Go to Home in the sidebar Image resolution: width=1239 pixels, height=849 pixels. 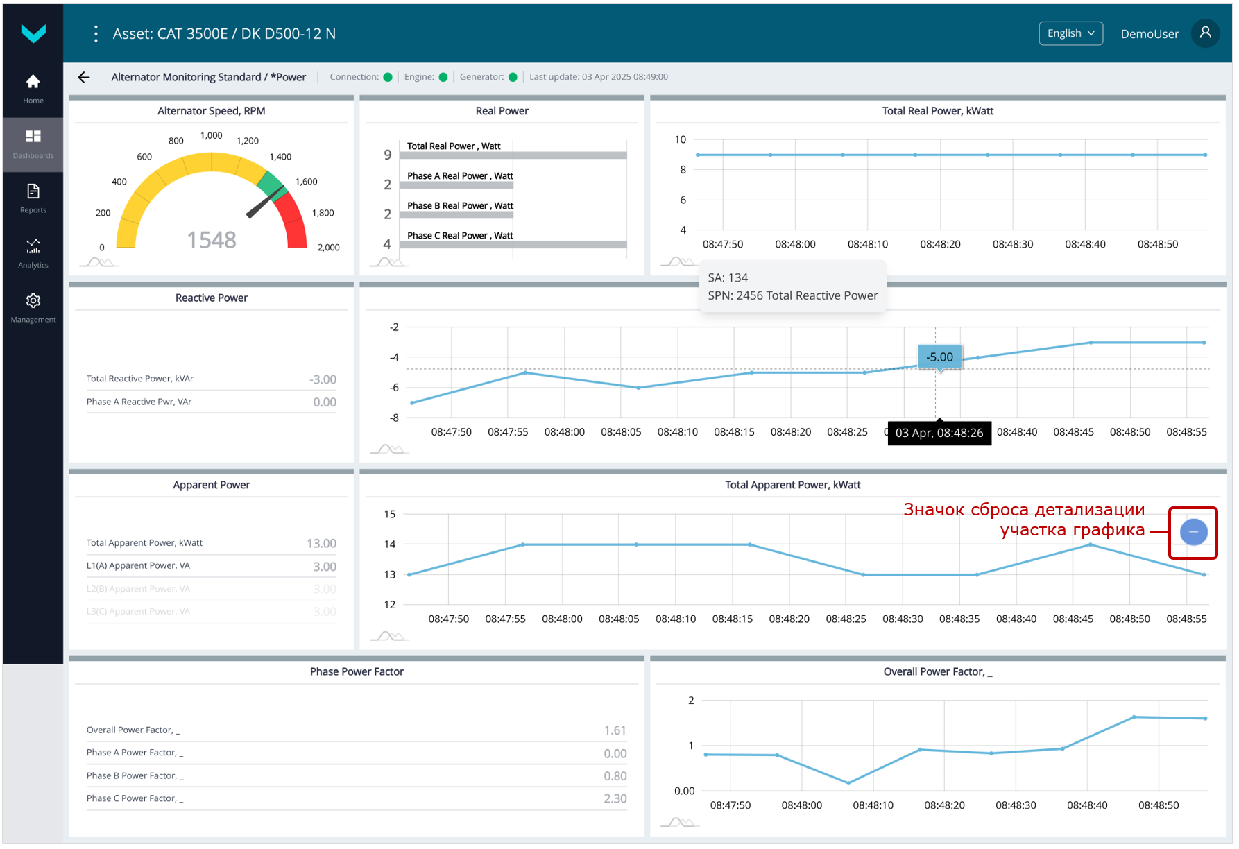pos(33,89)
